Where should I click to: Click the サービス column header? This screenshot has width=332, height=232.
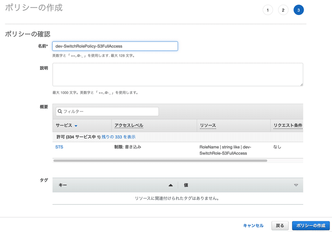(82, 125)
